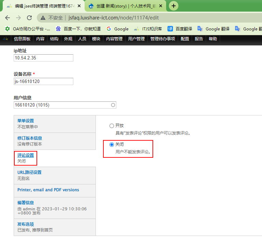262x238 pixels.
Task: Select the 开放 comment radio option
Action: click(112, 126)
